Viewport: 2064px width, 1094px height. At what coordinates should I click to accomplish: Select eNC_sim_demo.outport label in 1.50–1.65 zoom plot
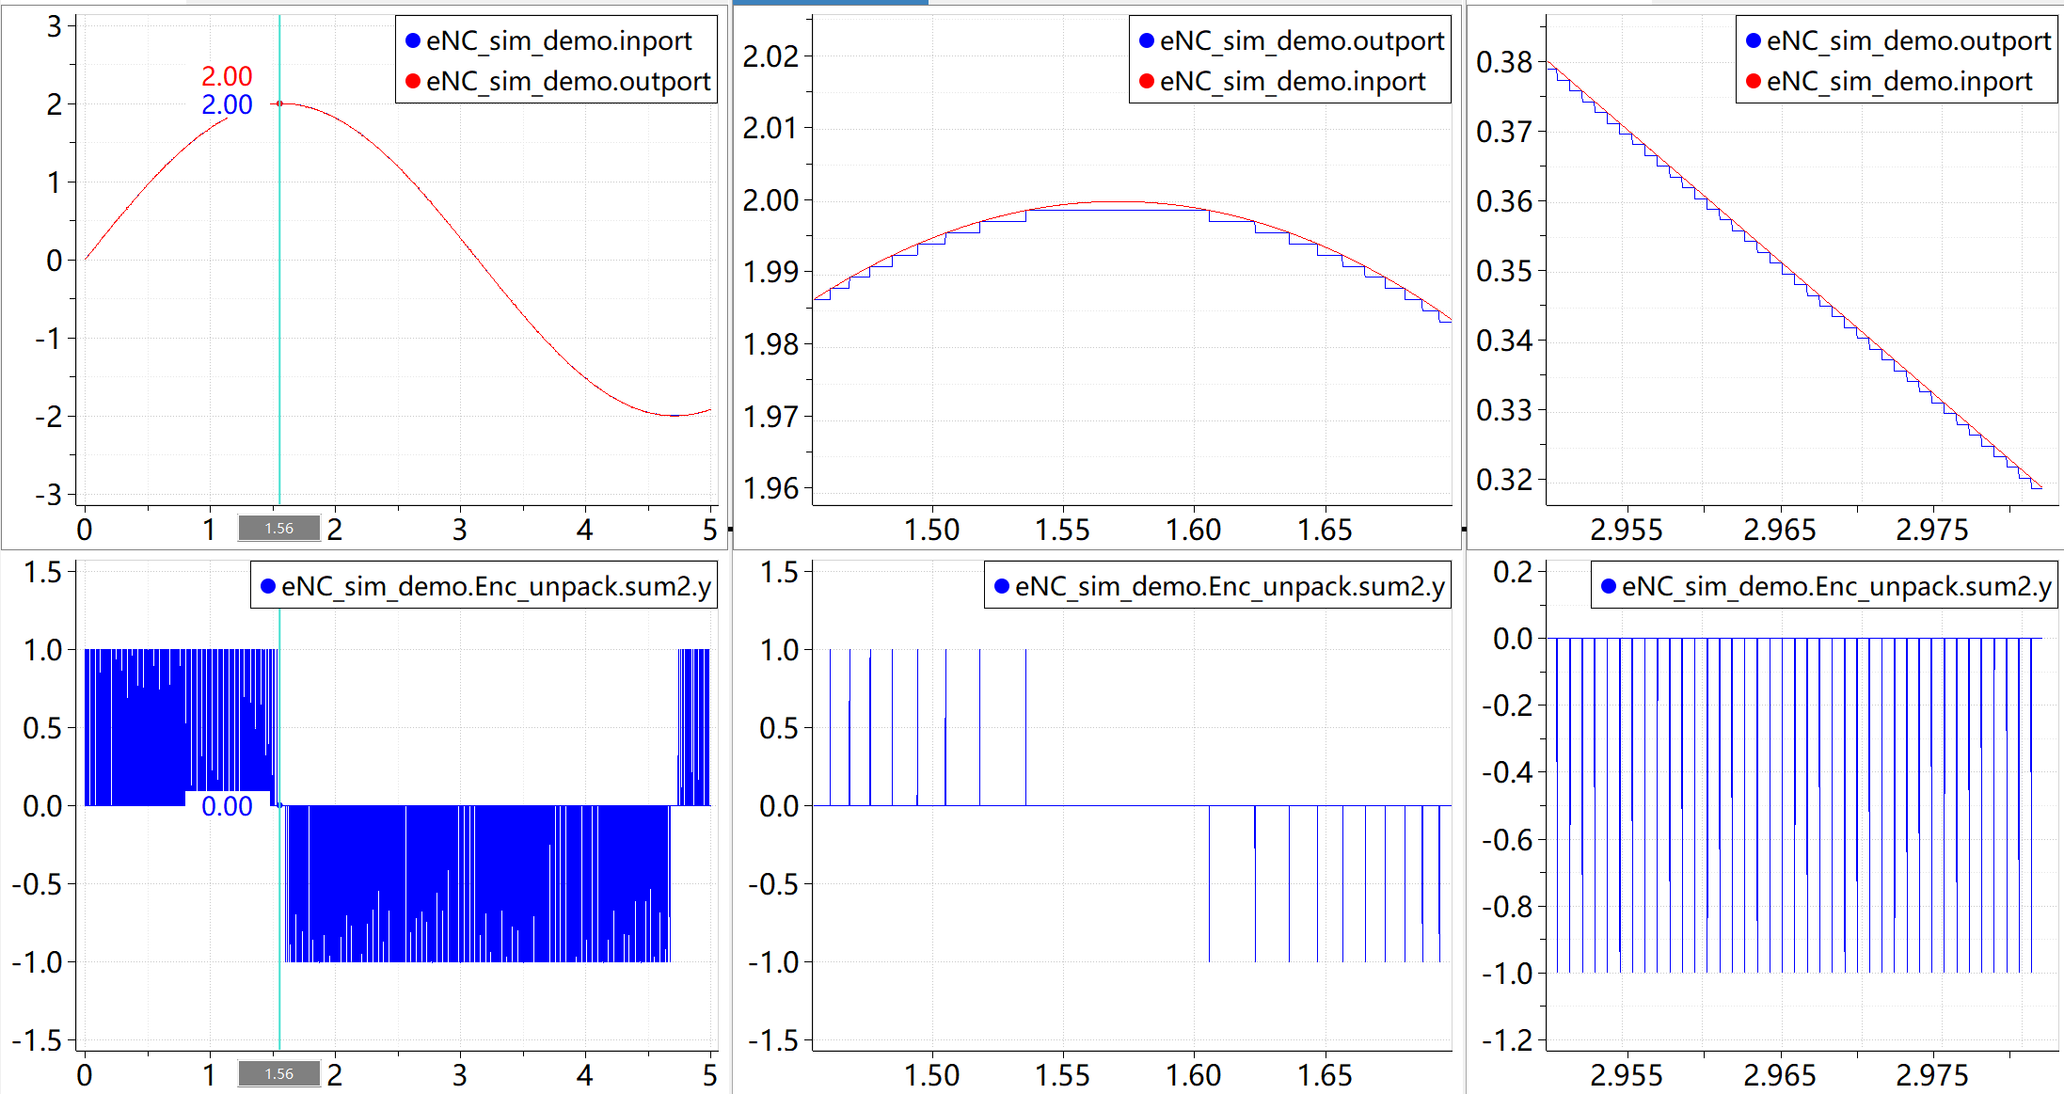[1302, 41]
